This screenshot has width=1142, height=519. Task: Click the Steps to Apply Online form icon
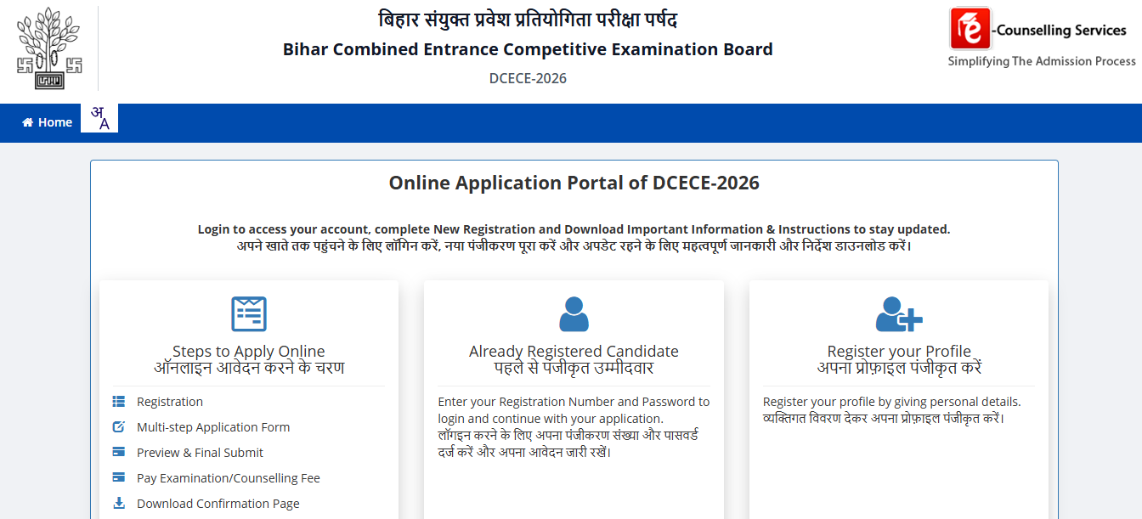click(x=249, y=313)
